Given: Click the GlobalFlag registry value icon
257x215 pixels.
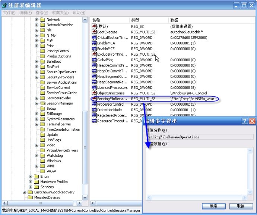Looking at the screenshot, I should point(94,60).
